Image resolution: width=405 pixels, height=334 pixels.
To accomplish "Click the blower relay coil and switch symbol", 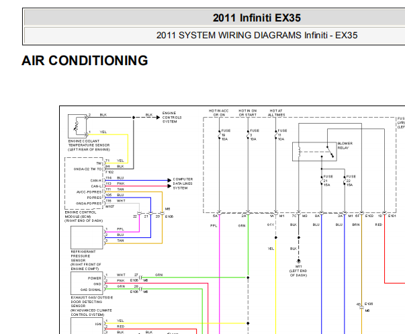I will [x=314, y=151].
